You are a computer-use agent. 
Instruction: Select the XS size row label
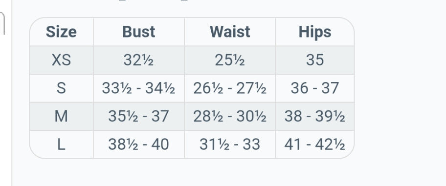coord(61,60)
